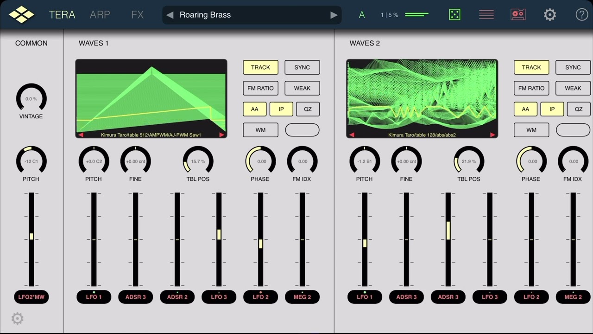Open the Common panel gear icon
593x334 pixels.
coord(17,318)
